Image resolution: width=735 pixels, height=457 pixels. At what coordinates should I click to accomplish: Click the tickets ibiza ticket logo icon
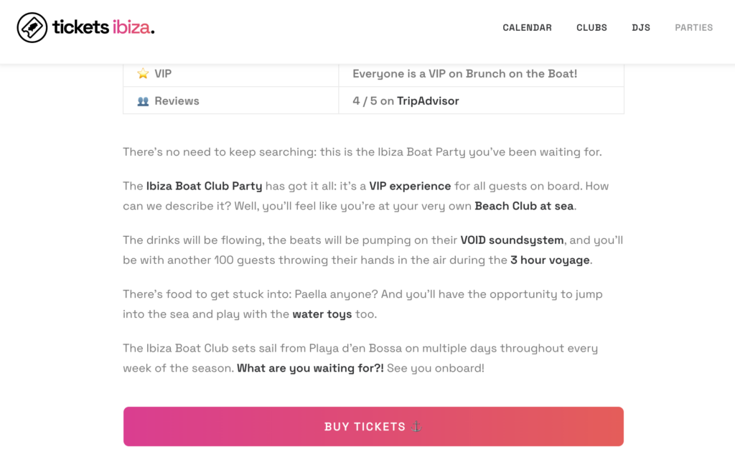click(32, 28)
